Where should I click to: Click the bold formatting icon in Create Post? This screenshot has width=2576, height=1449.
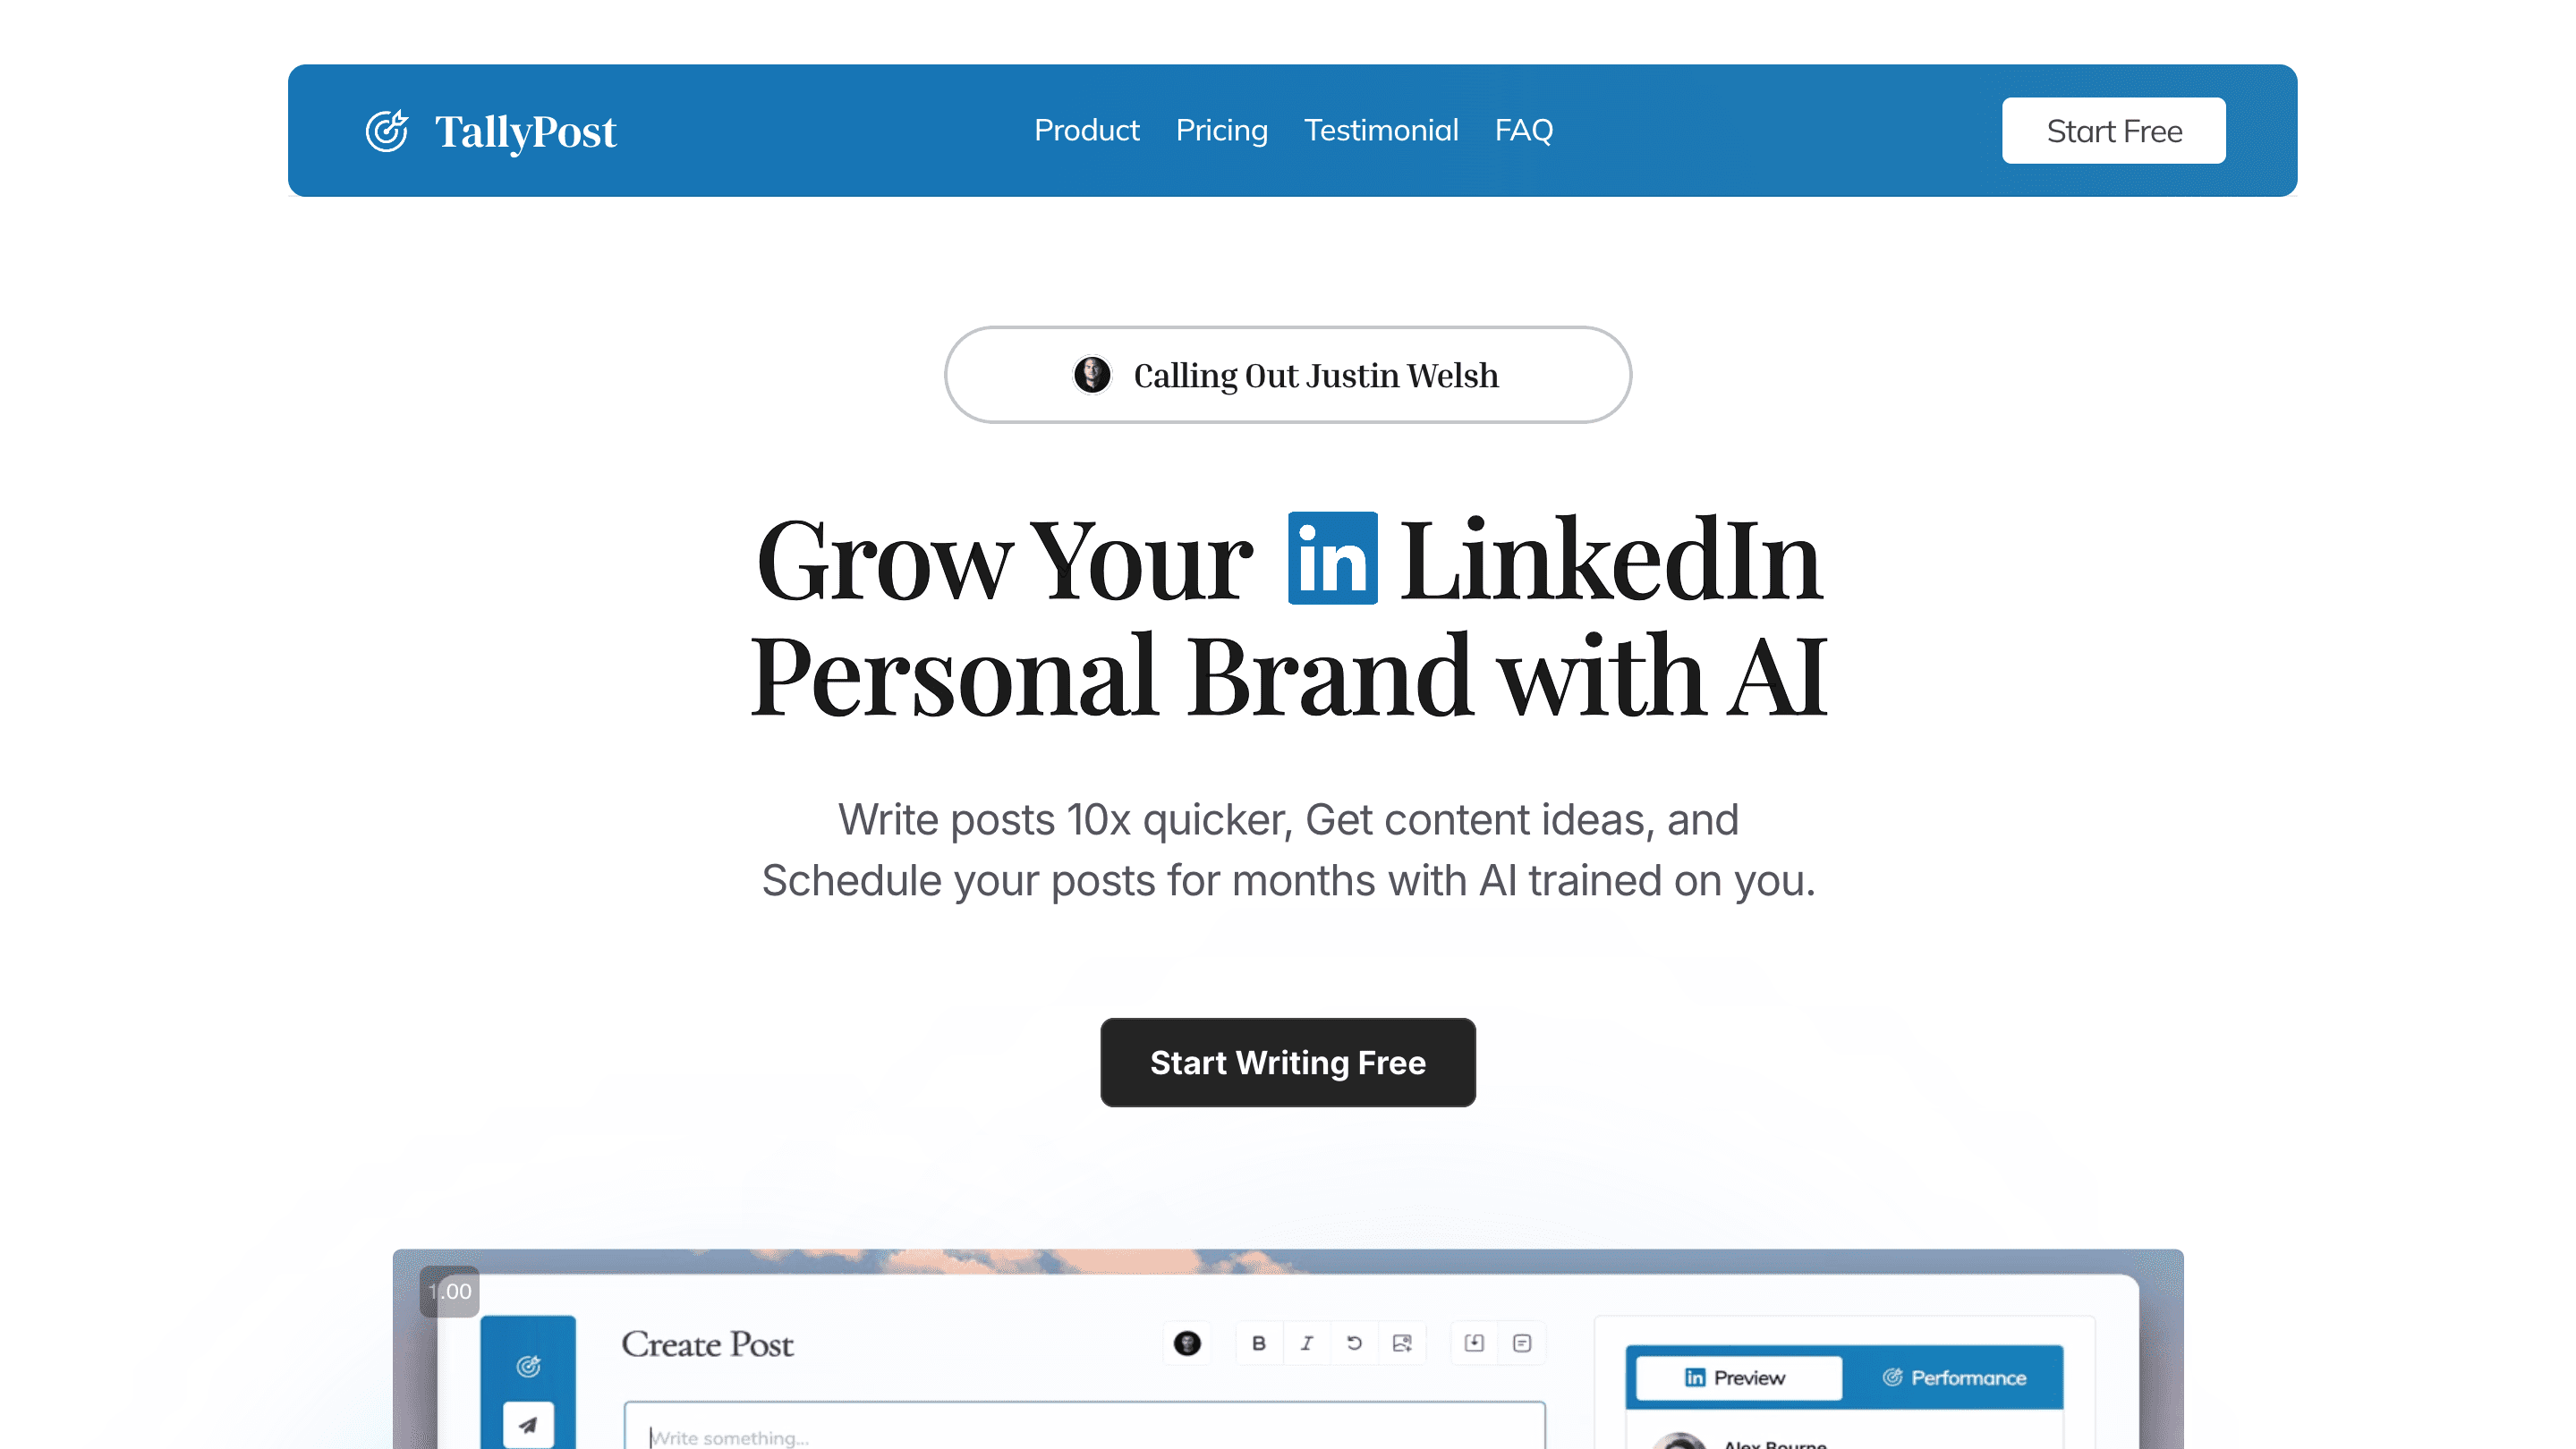(x=1256, y=1343)
